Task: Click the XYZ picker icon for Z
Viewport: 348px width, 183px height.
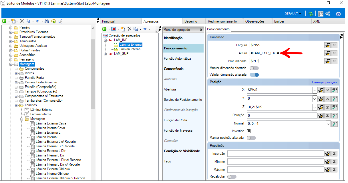Action: (335, 107)
